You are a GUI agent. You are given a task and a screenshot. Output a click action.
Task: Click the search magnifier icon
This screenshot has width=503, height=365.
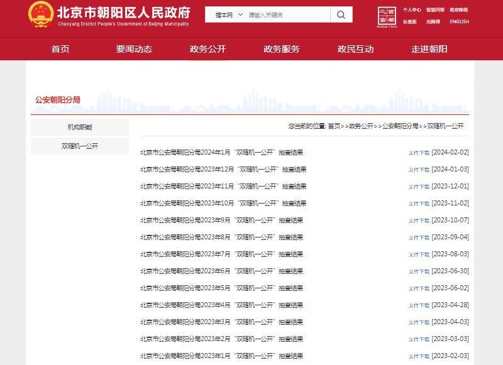[x=341, y=14]
